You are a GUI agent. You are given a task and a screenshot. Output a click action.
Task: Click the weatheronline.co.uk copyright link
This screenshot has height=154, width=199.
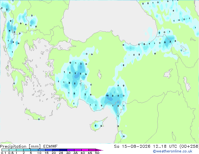[173, 151]
